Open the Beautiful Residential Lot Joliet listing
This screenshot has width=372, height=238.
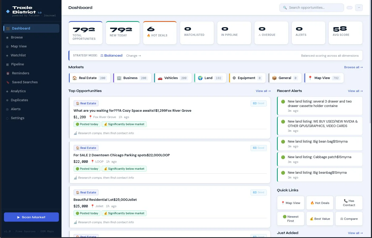tap(169, 207)
